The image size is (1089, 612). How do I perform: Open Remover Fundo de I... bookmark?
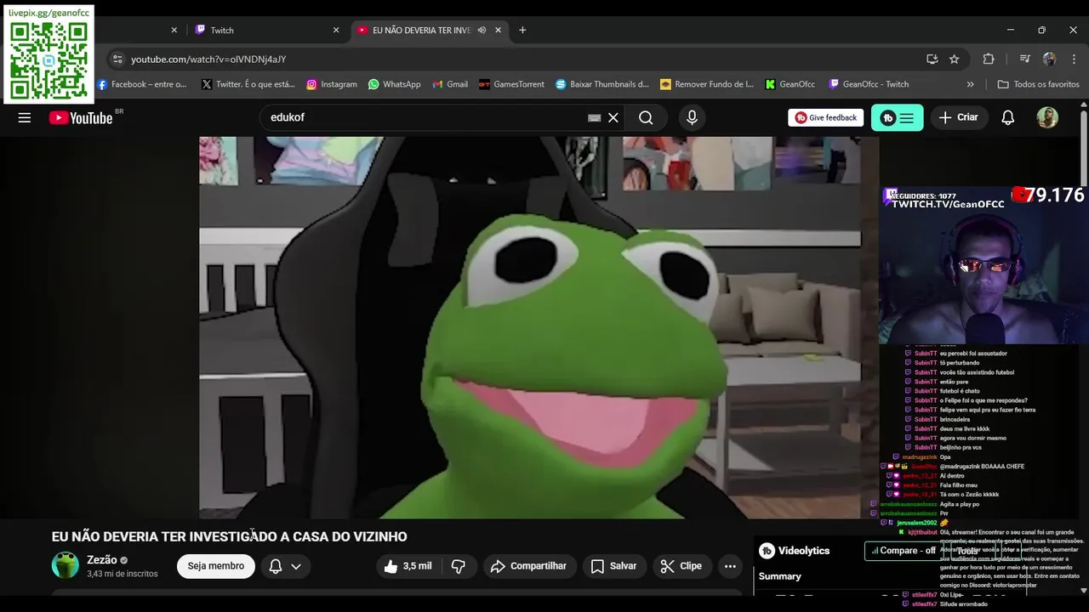tap(708, 84)
